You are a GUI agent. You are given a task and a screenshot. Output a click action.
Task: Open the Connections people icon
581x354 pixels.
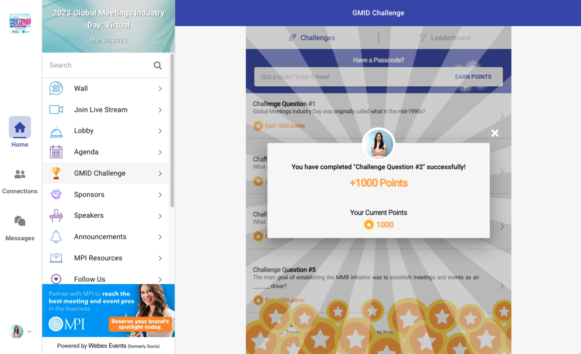(x=20, y=174)
